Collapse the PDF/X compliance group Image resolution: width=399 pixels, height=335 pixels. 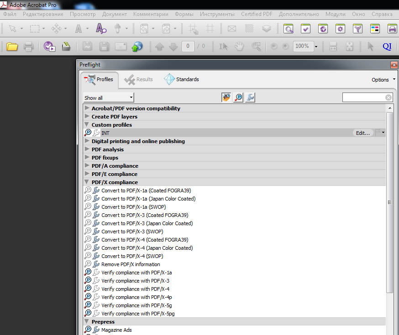[x=87, y=182]
